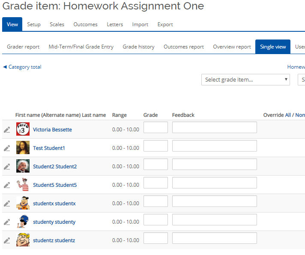Click the Override All link

click(x=288, y=115)
